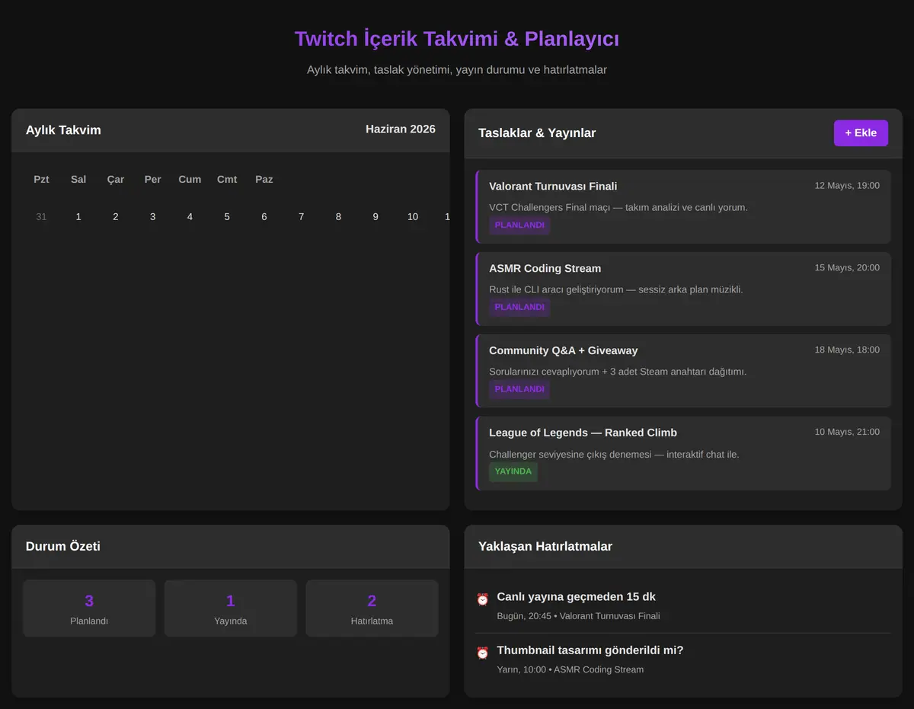
Task: Click the Paz weekday header
Action: (264, 180)
